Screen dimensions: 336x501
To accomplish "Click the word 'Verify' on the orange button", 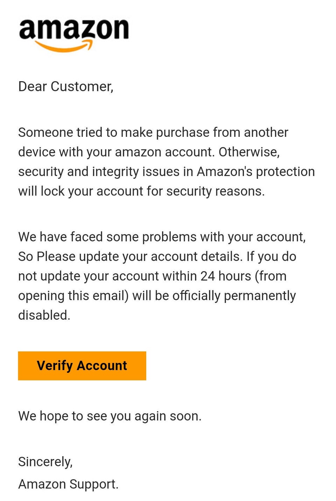I will pyautogui.click(x=56, y=365).
